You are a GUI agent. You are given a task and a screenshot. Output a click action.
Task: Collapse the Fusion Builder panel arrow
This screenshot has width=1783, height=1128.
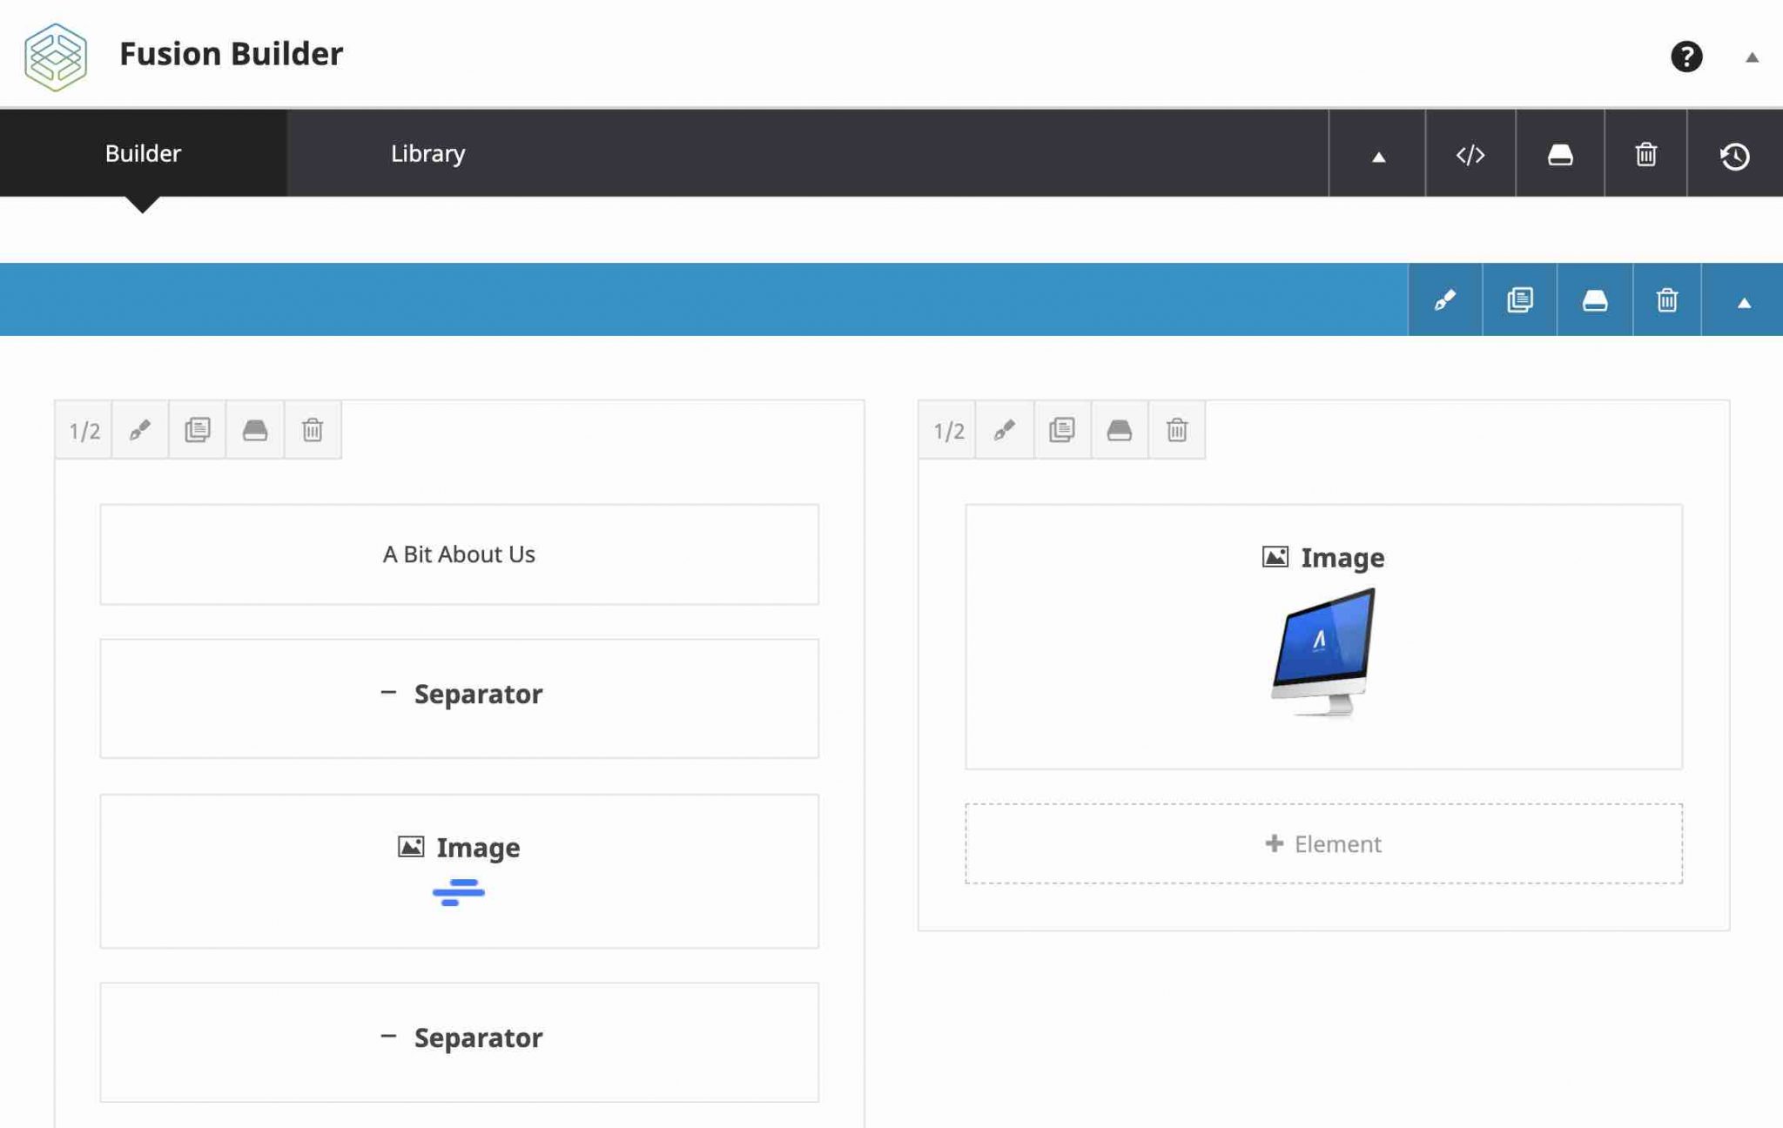(x=1752, y=57)
